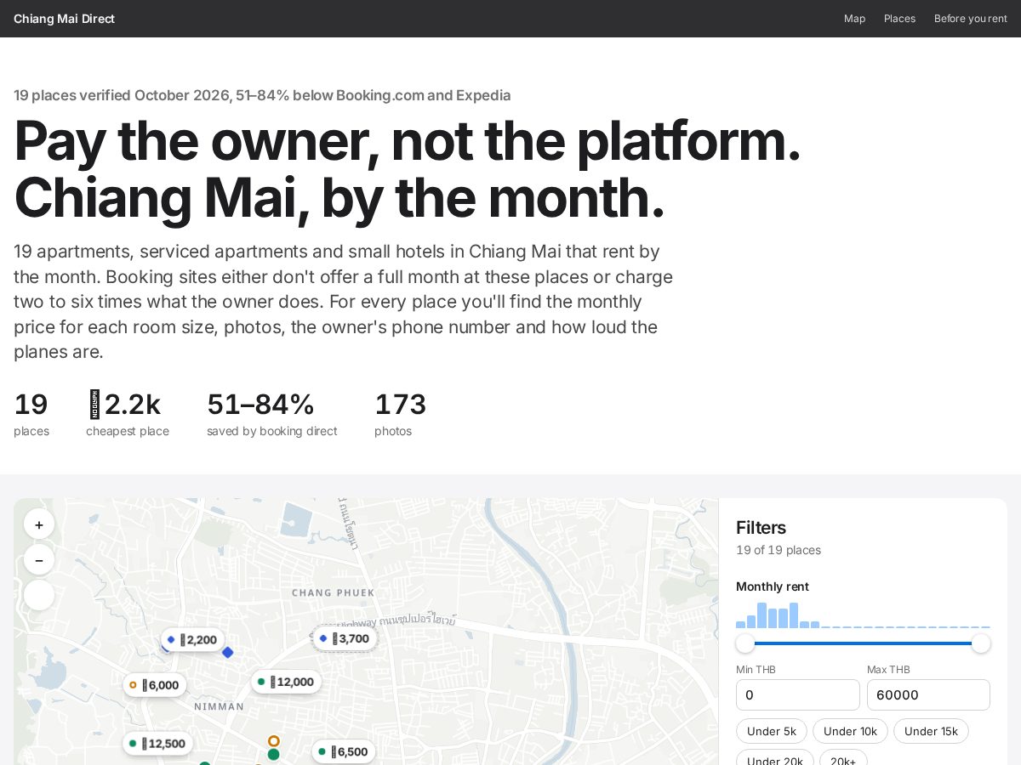
Task: Select the 6,000 price marker
Action: tap(155, 684)
